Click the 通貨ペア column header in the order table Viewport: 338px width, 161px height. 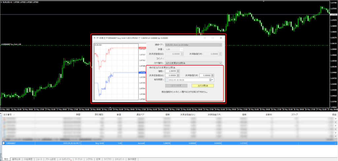point(134,115)
